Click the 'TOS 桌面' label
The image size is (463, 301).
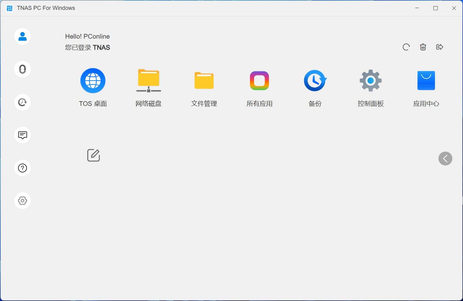click(x=93, y=104)
